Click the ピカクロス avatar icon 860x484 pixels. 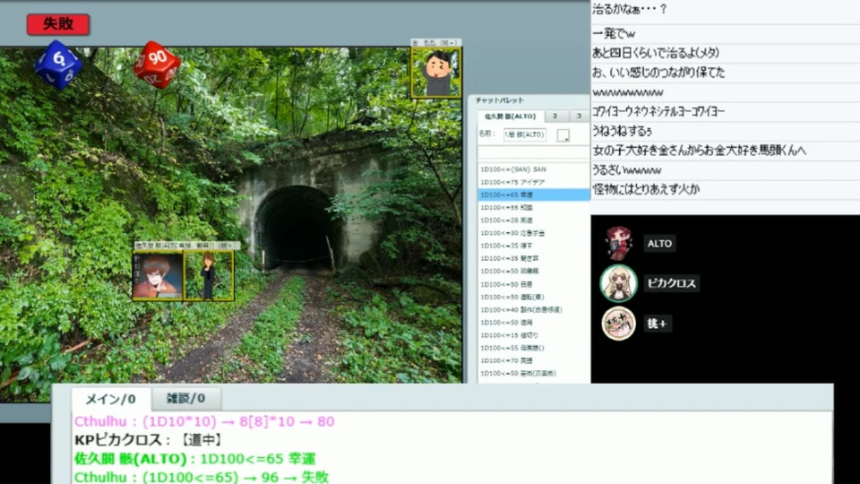pyautogui.click(x=618, y=283)
